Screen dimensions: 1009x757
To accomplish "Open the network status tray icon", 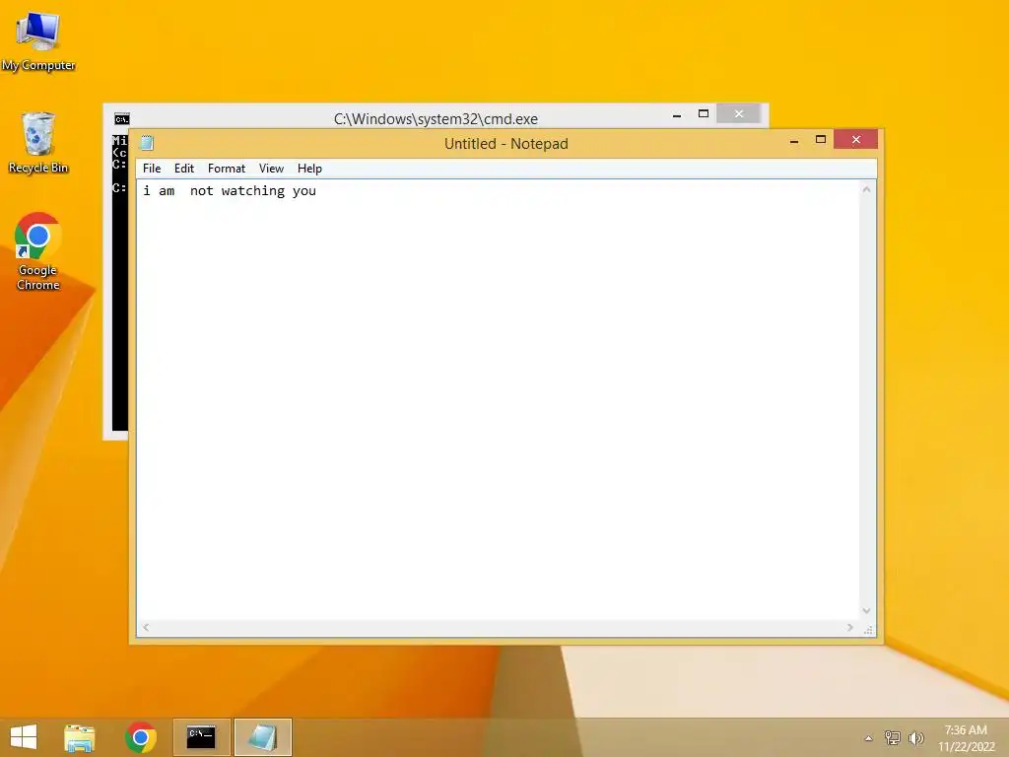I will (x=893, y=737).
